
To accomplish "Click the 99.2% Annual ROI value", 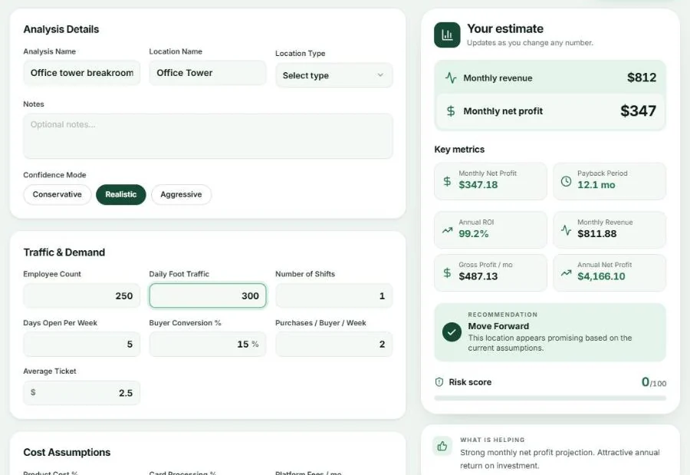I will click(474, 234).
